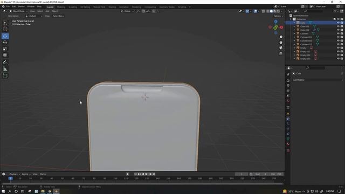The height and width of the screenshot is (194, 345).
Task: Select the Scale tool
Action: tap(5, 49)
